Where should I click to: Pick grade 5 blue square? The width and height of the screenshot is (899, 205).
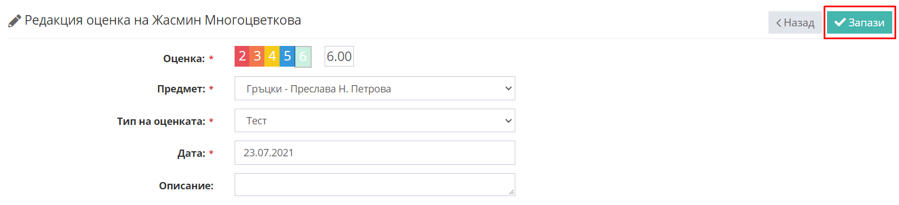pos(287,56)
